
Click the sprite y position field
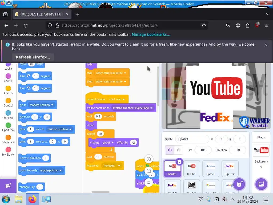pyautogui.click(x=239, y=139)
